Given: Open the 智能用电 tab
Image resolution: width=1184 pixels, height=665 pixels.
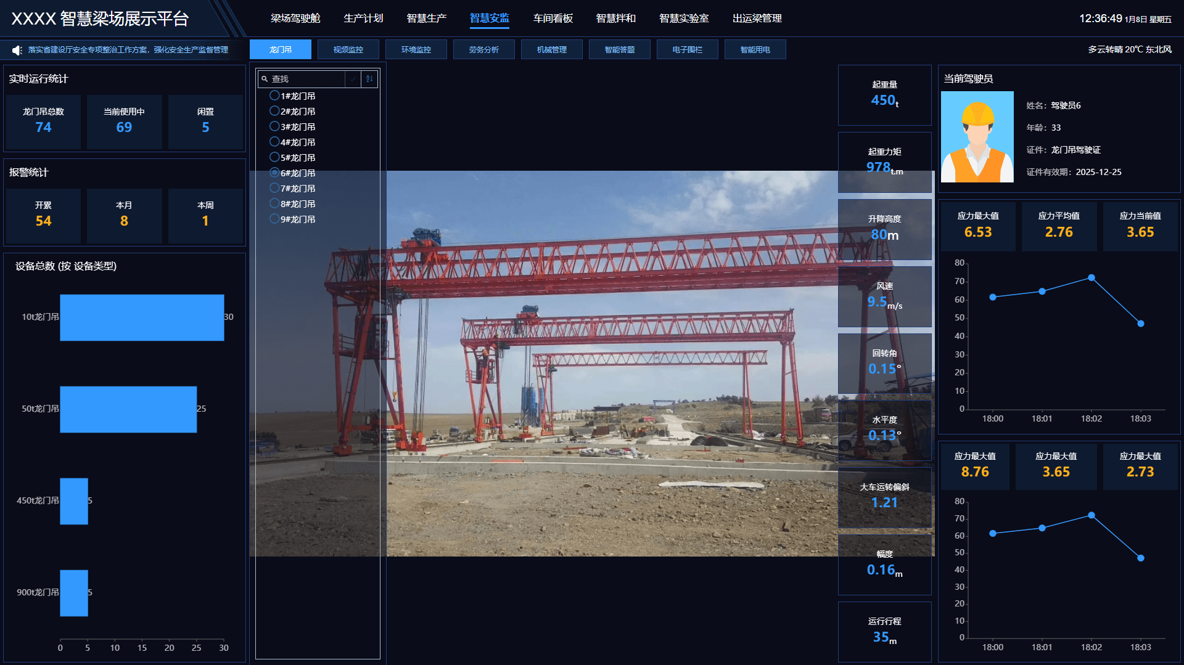Looking at the screenshot, I should tap(755, 49).
